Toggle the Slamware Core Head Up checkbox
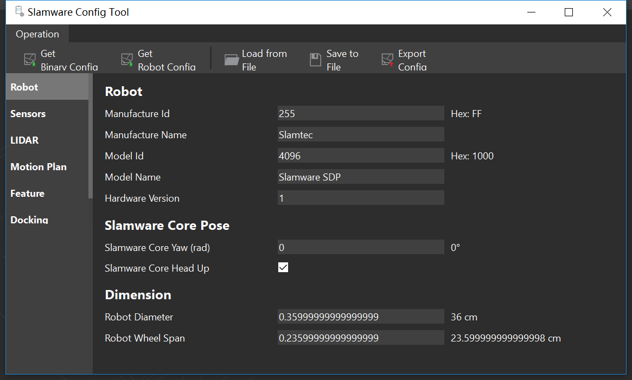This screenshot has height=380, width=632. coord(283,268)
